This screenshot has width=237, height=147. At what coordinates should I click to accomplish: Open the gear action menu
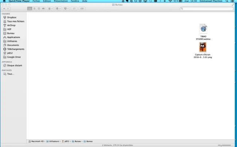pyautogui.click(x=58, y=9)
